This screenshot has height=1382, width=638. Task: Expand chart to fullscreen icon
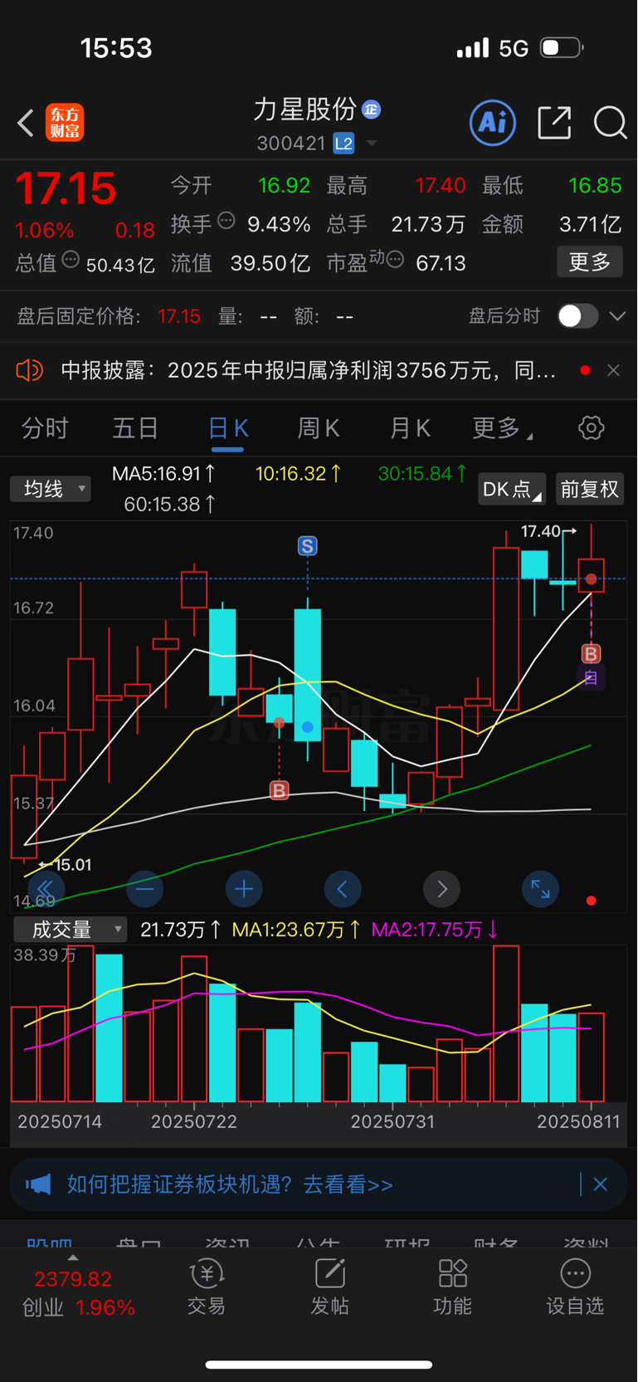541,889
